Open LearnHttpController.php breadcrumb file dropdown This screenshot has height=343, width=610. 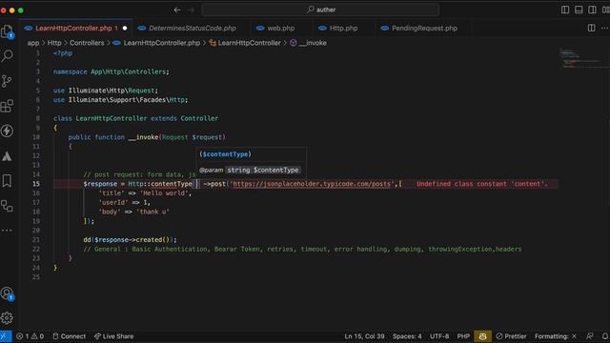click(156, 43)
